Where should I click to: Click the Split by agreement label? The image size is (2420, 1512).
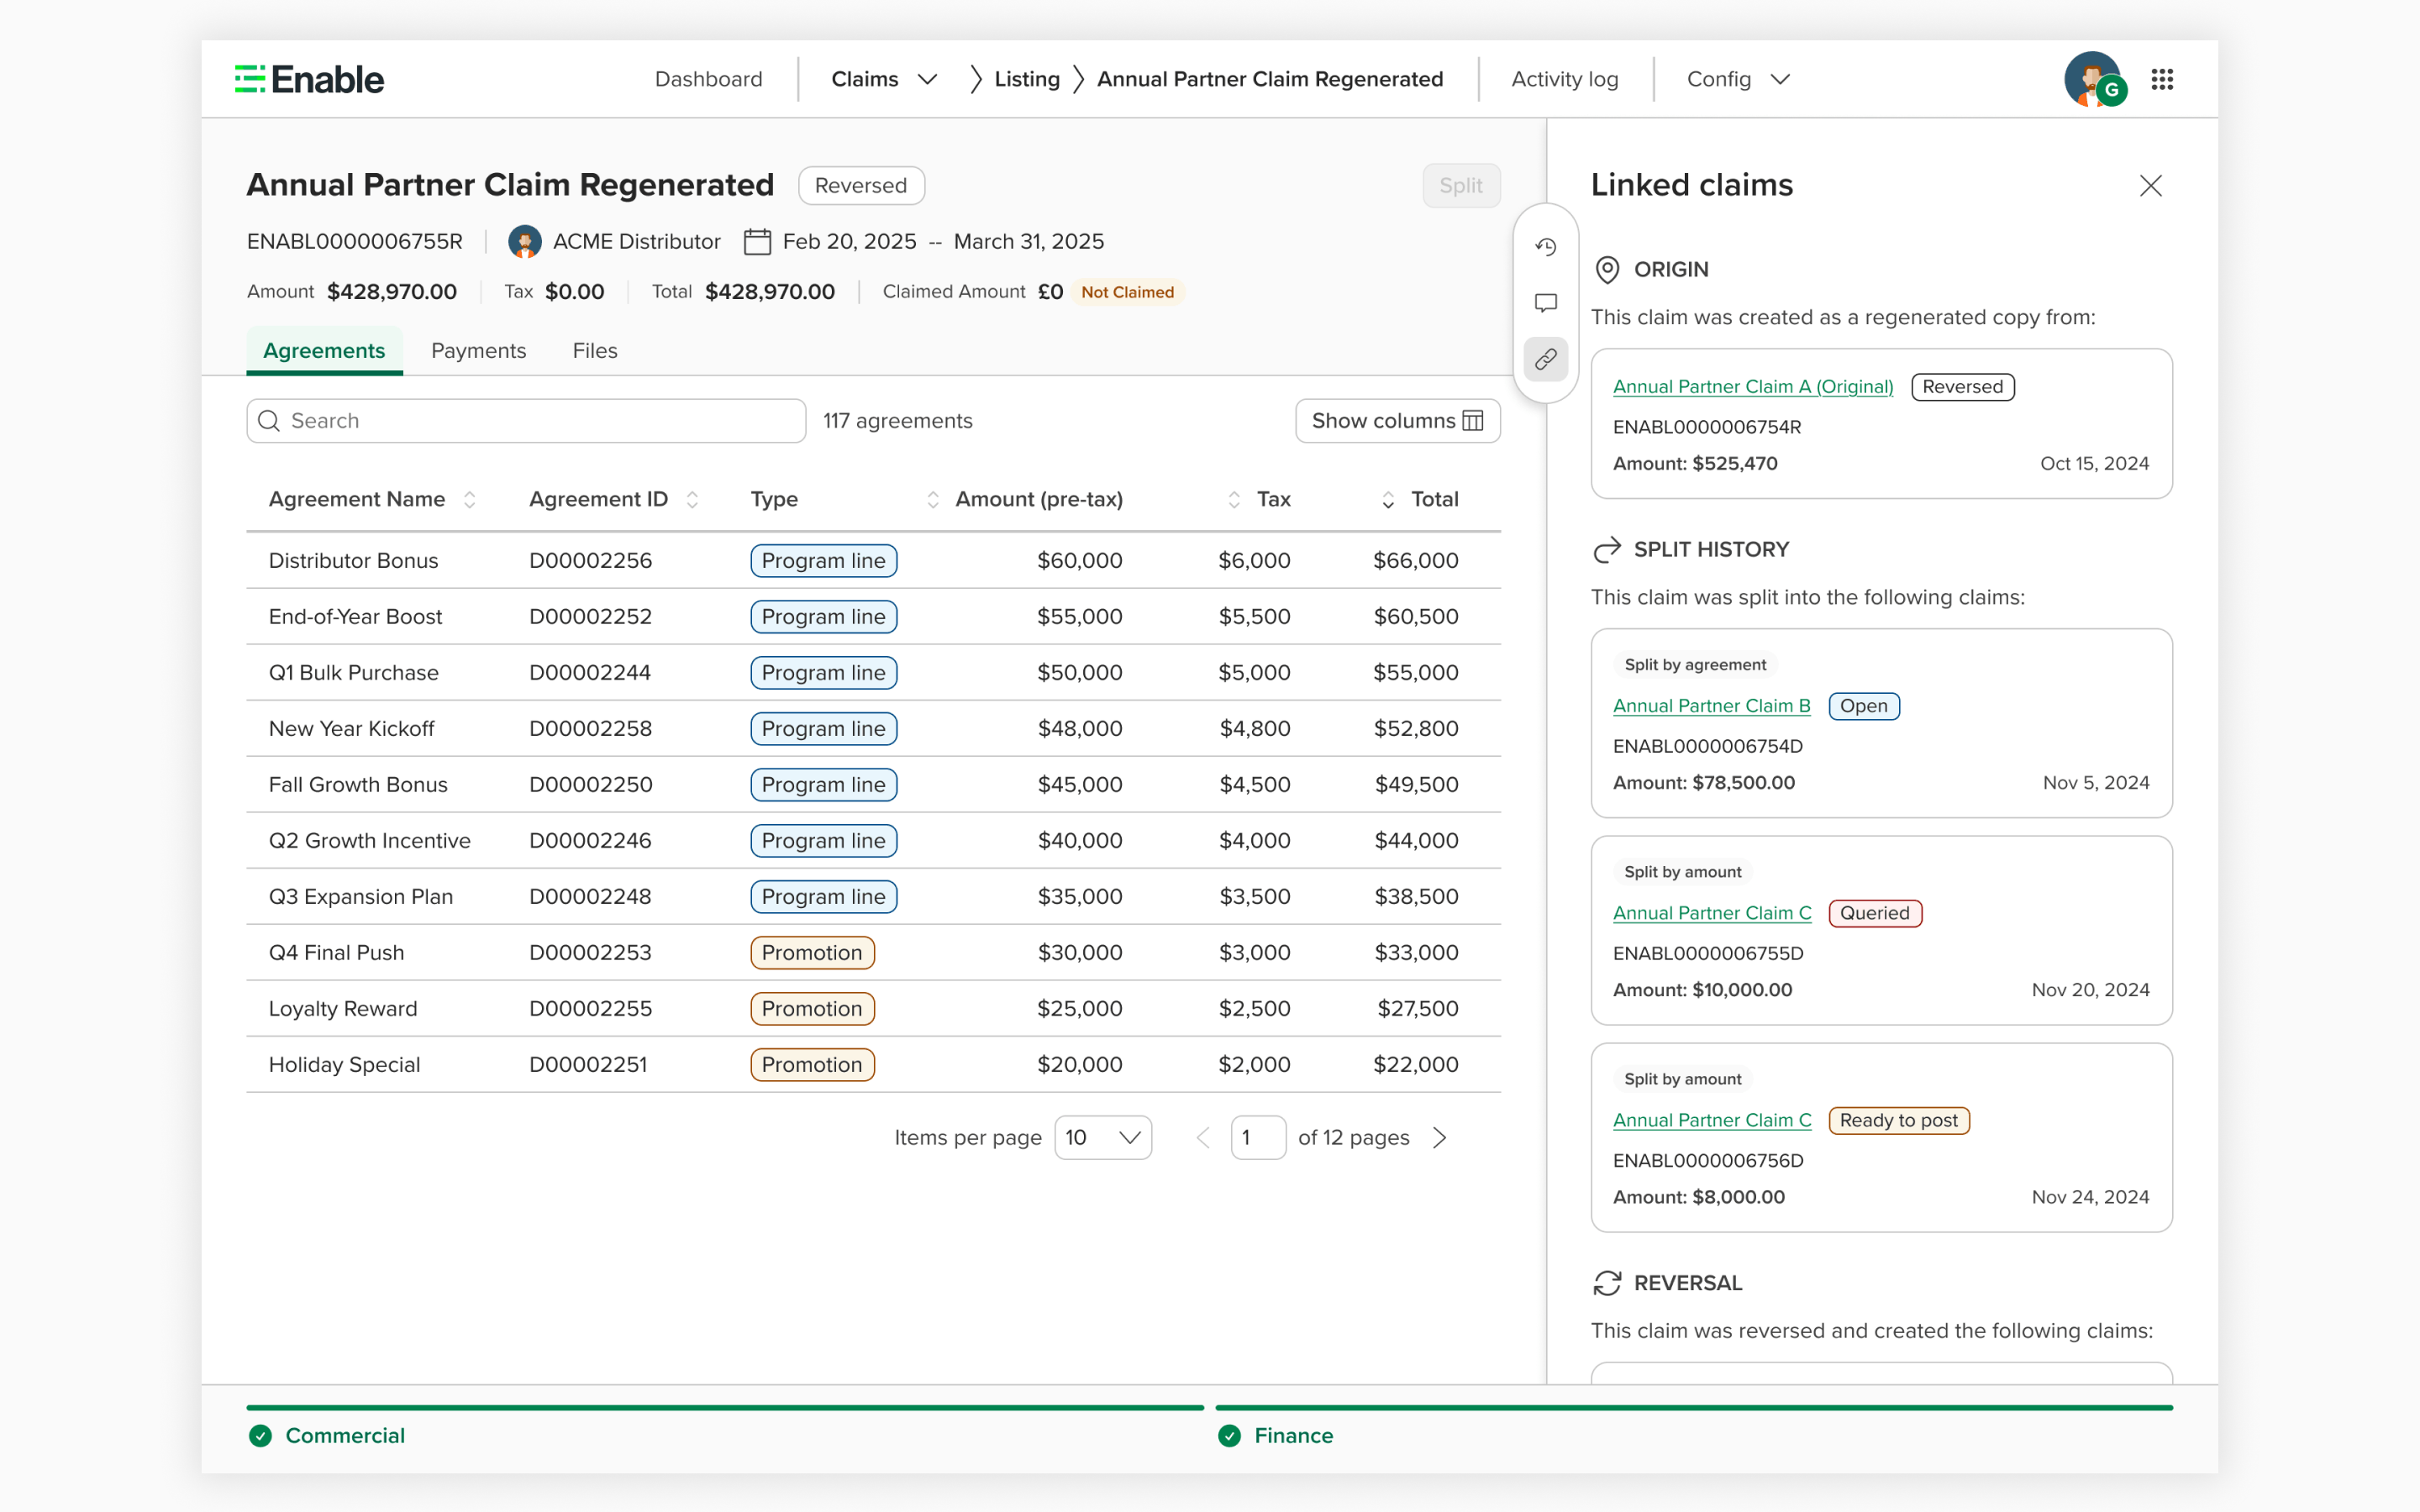click(x=1695, y=665)
